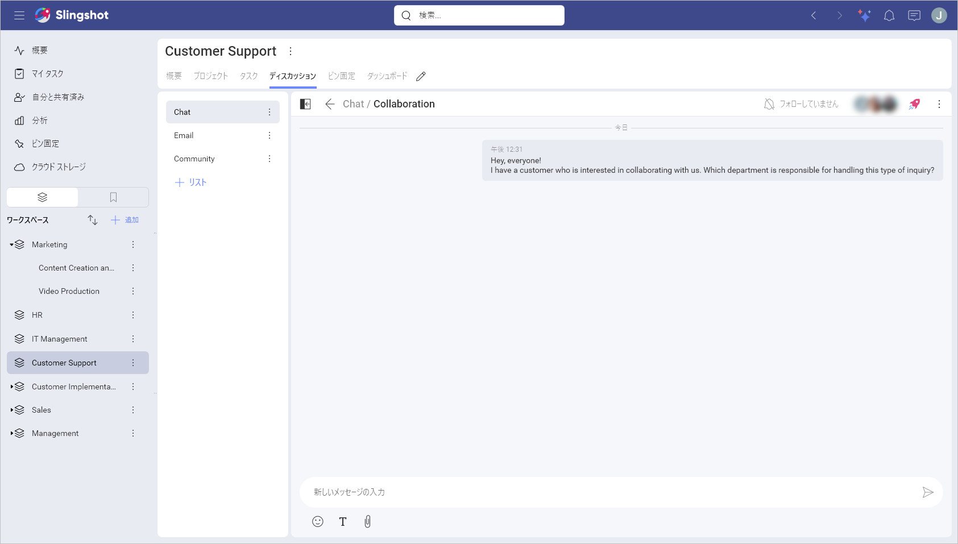The width and height of the screenshot is (958, 544).
Task: Open Content Creation options menu
Action: 133,268
